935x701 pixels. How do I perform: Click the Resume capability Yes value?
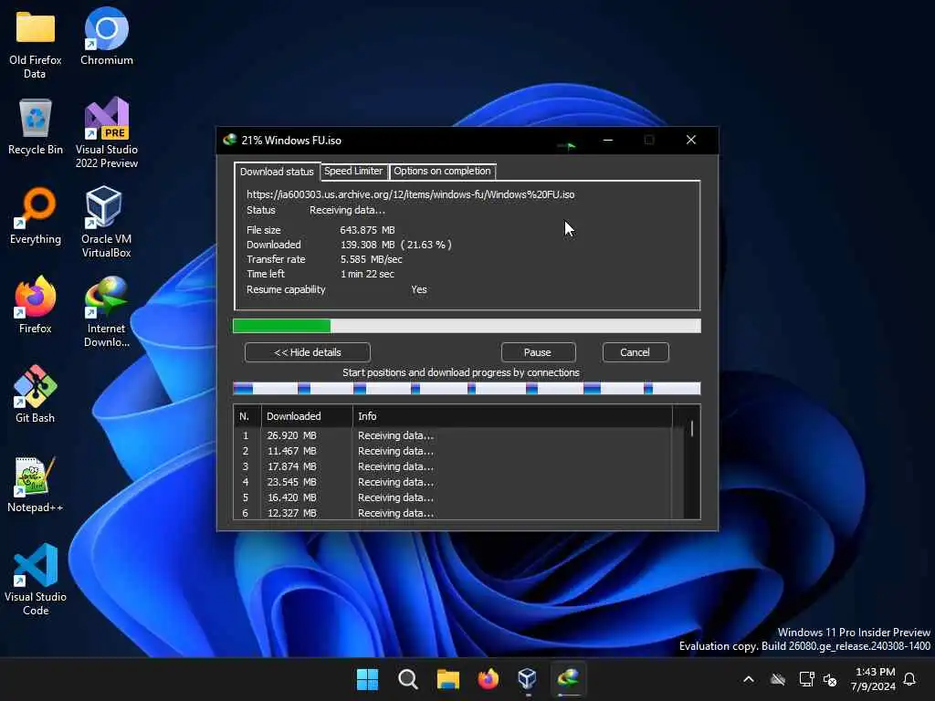[x=418, y=289]
